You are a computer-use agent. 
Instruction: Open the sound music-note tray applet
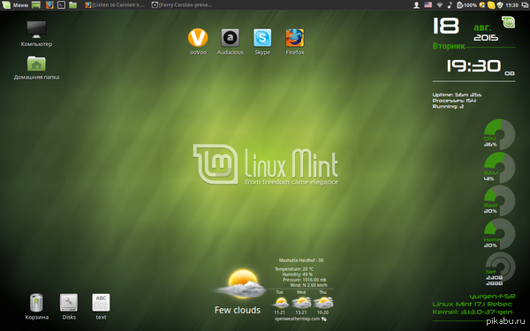[450, 5]
